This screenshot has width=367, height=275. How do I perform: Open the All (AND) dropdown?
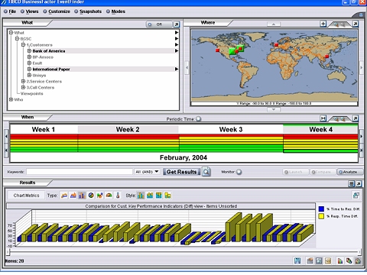(147, 172)
